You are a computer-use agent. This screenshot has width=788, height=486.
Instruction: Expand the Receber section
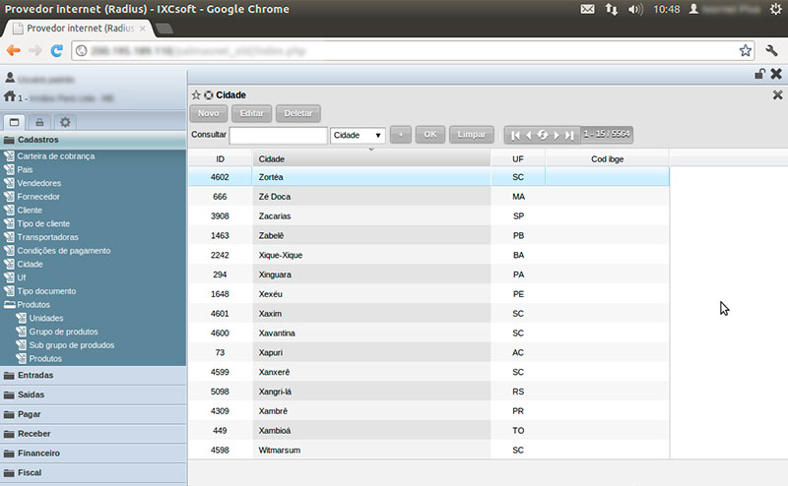(x=93, y=434)
